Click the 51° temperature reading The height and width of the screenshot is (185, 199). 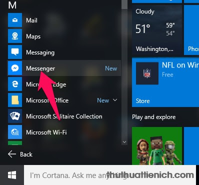[143, 28]
